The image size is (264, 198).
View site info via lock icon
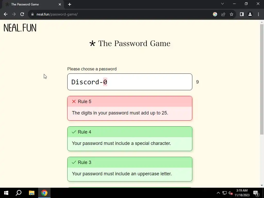tap(32, 14)
